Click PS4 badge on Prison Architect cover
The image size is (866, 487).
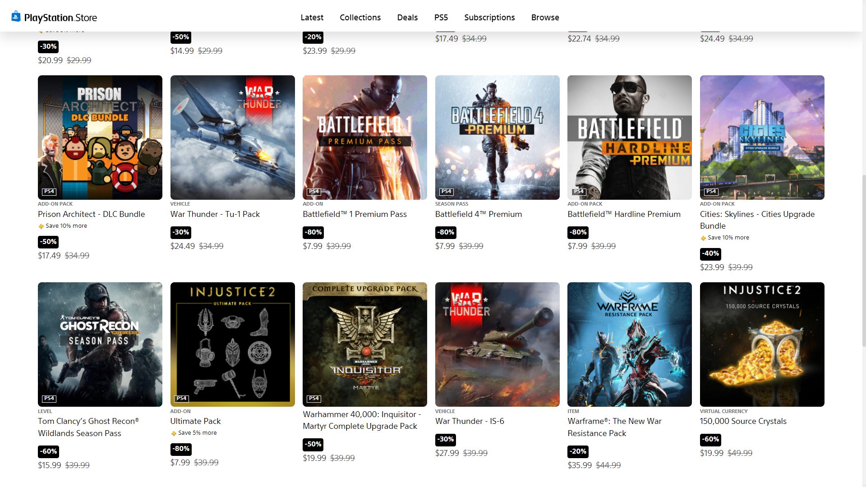coord(49,192)
